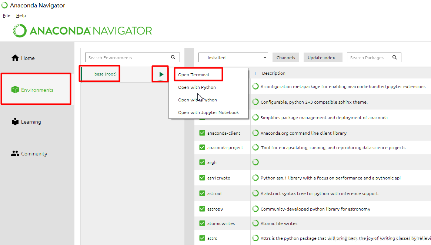This screenshot has width=431, height=245.
Task: Uncheck the astropy package checkbox
Action: pyautogui.click(x=202, y=209)
